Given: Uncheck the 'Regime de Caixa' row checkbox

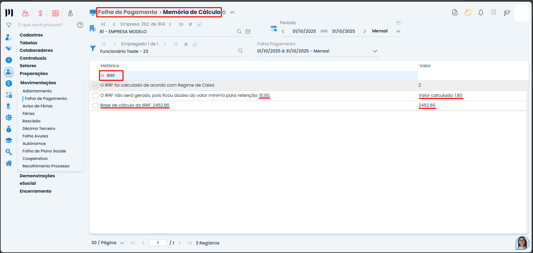Looking at the screenshot, I should point(96,85).
